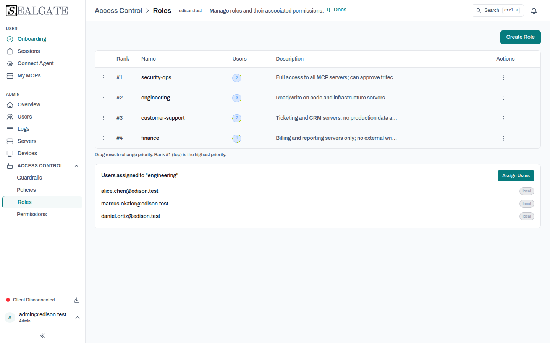Open actions menu for finance role

504,138
